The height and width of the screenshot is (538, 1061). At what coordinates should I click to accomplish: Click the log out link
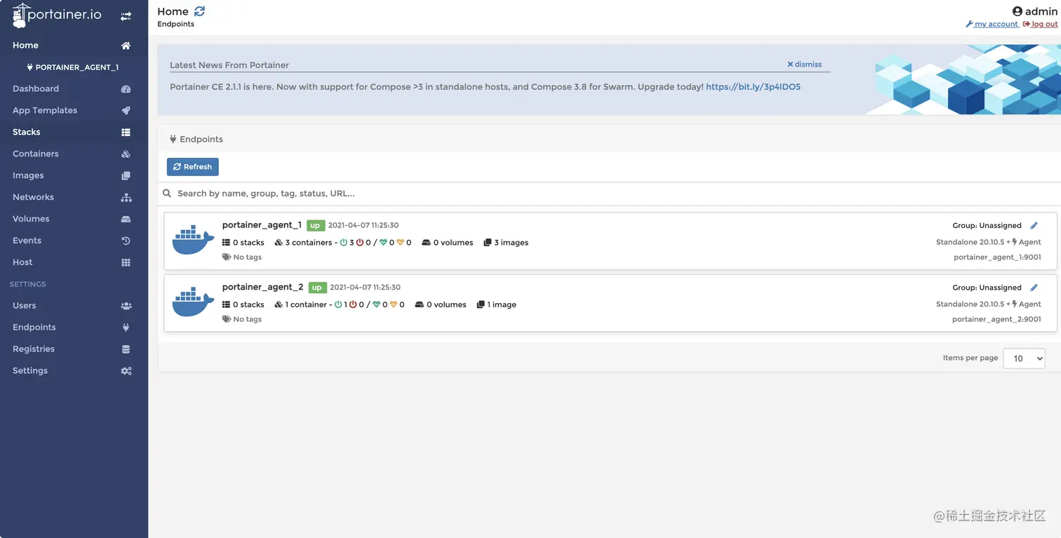tap(1041, 25)
